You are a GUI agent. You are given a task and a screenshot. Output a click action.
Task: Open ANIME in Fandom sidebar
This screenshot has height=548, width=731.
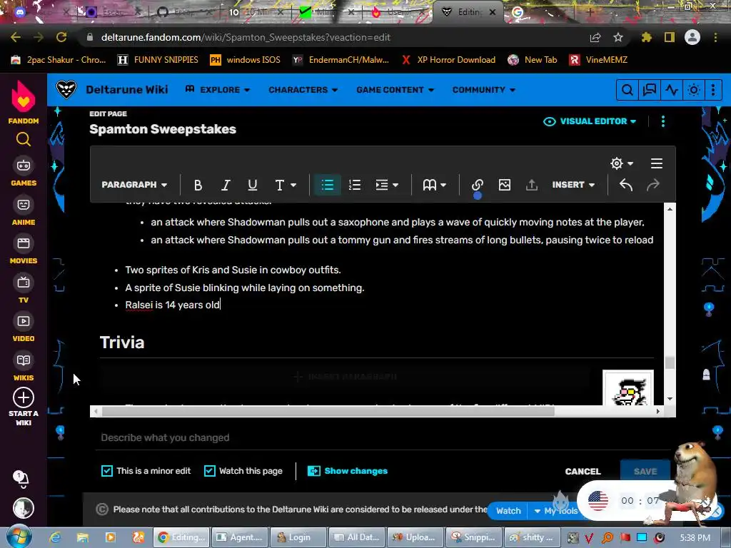24,211
